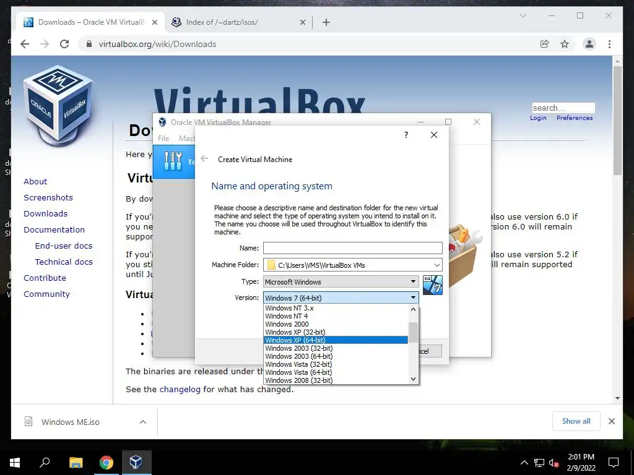Viewport: 634px width, 475px height.
Task: Click the VirtualBox cube logo on the webpage
Action: pos(58,105)
